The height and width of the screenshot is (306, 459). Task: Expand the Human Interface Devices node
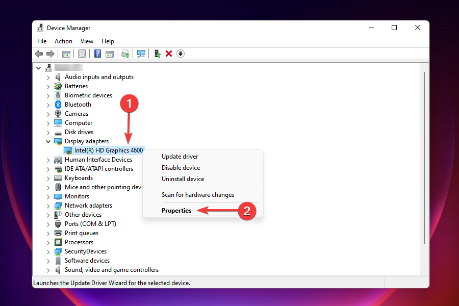pos(48,160)
